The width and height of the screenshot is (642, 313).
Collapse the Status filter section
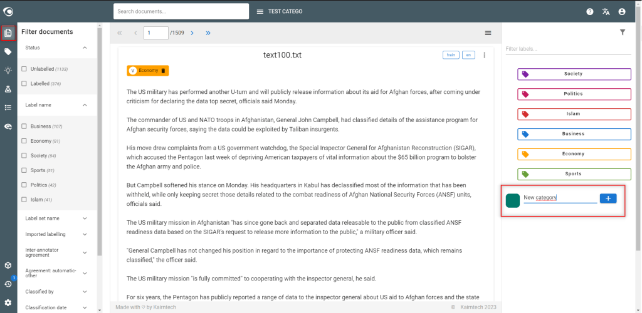(x=85, y=48)
